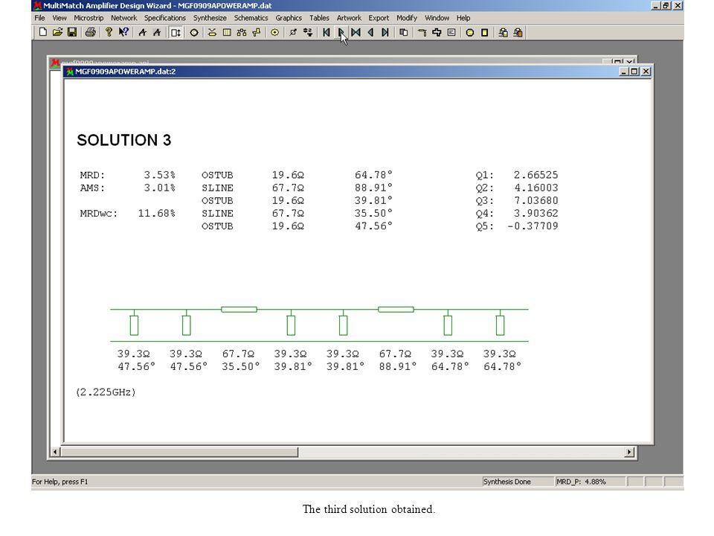Jump to first solution with bar-left arrow
This screenshot has width=714, height=536.
coord(326,32)
